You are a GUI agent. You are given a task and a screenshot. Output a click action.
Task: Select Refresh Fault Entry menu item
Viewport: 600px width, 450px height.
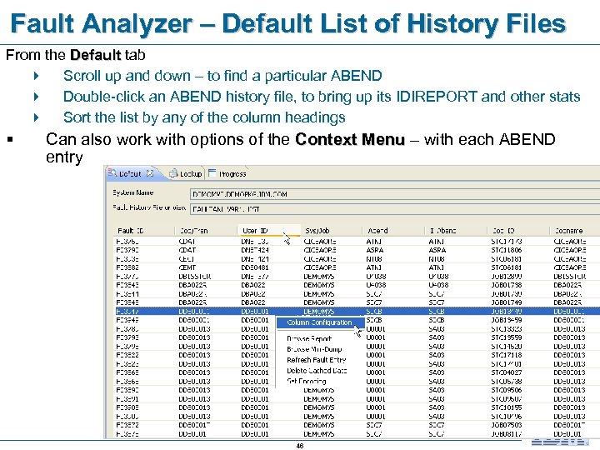tap(317, 360)
